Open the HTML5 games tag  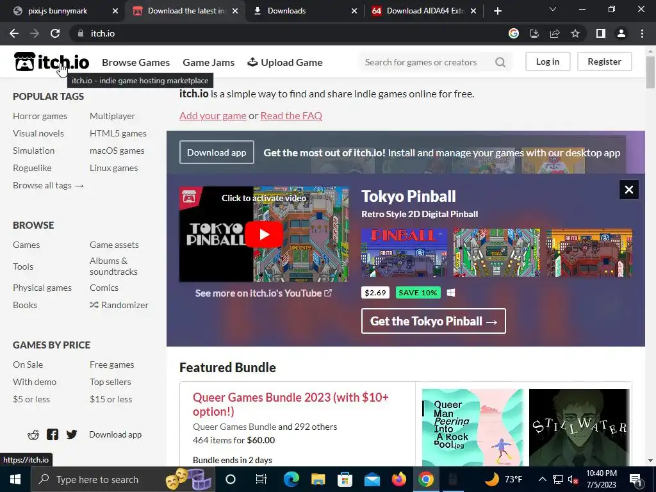point(118,133)
